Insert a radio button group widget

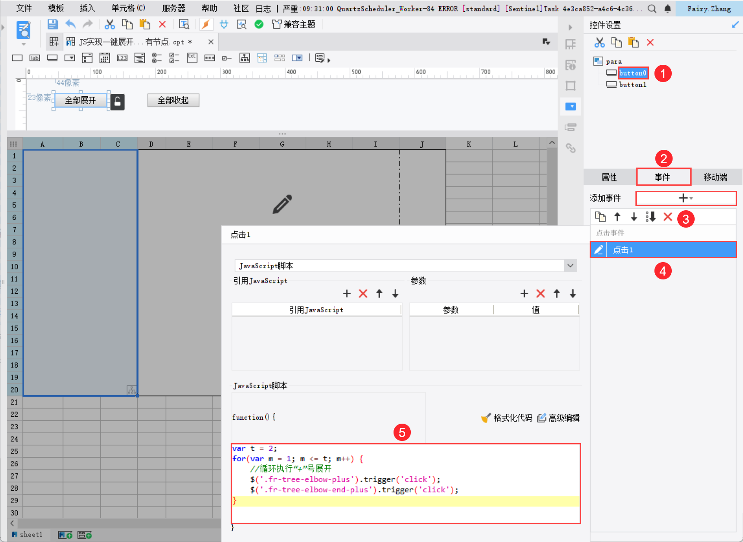157,58
